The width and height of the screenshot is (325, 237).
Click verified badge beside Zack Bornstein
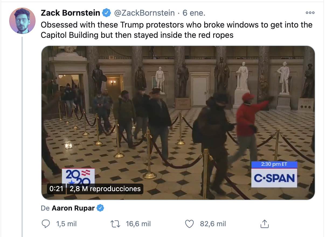(107, 12)
